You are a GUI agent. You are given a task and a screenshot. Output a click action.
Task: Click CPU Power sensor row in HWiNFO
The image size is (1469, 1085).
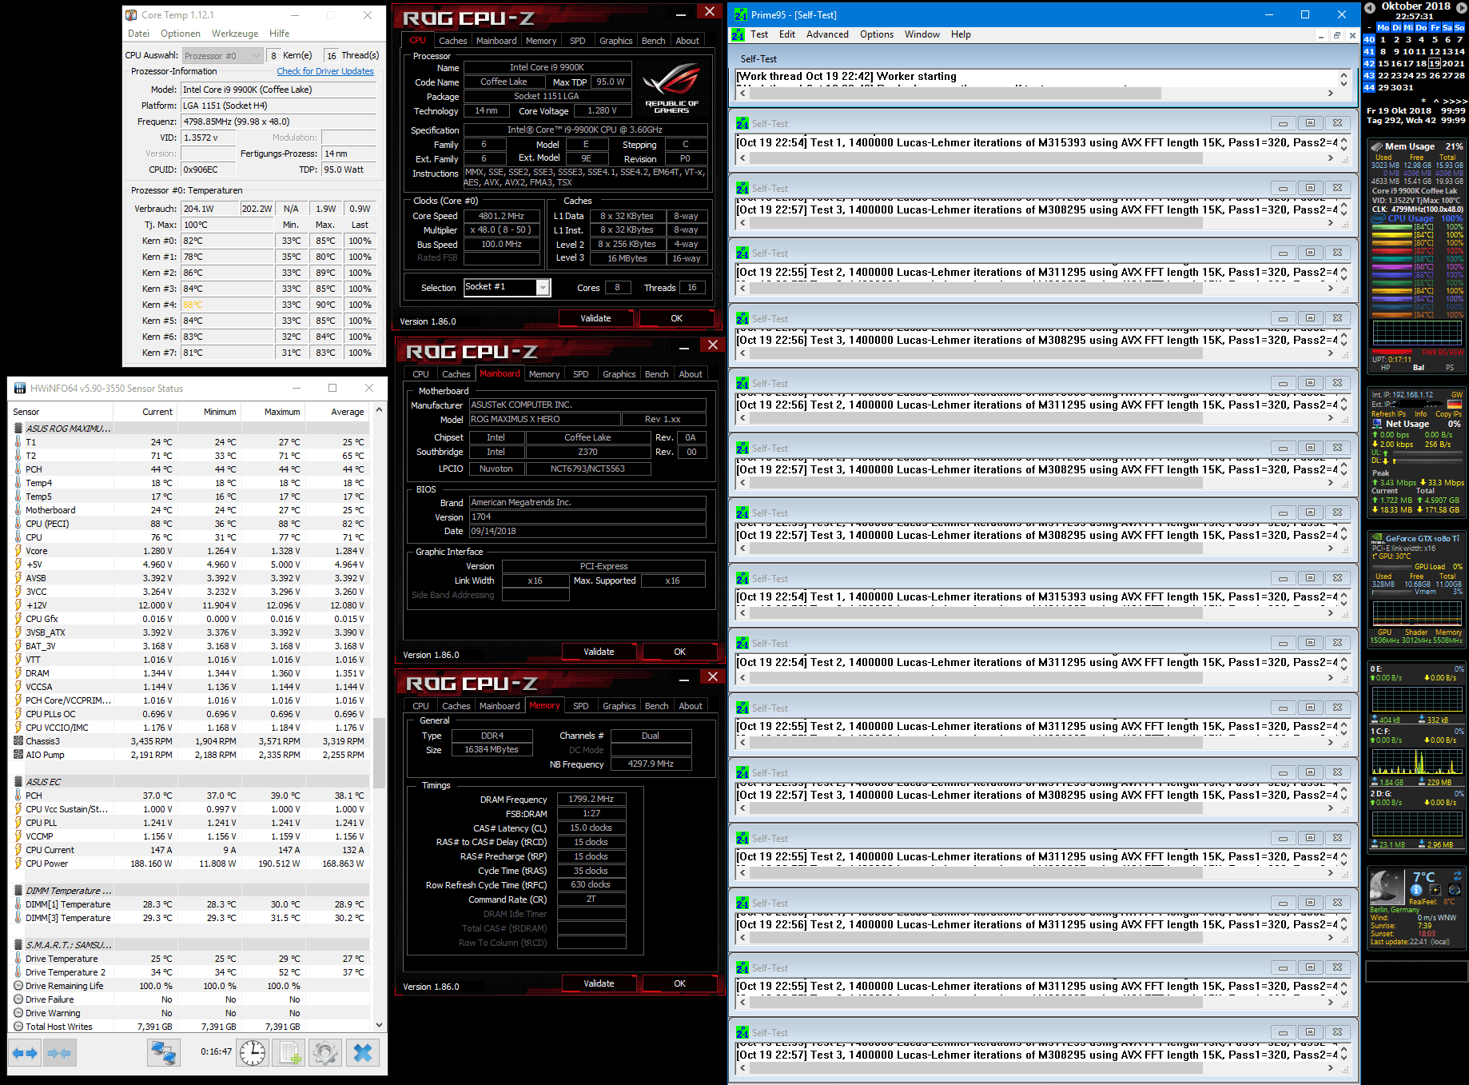(189, 864)
